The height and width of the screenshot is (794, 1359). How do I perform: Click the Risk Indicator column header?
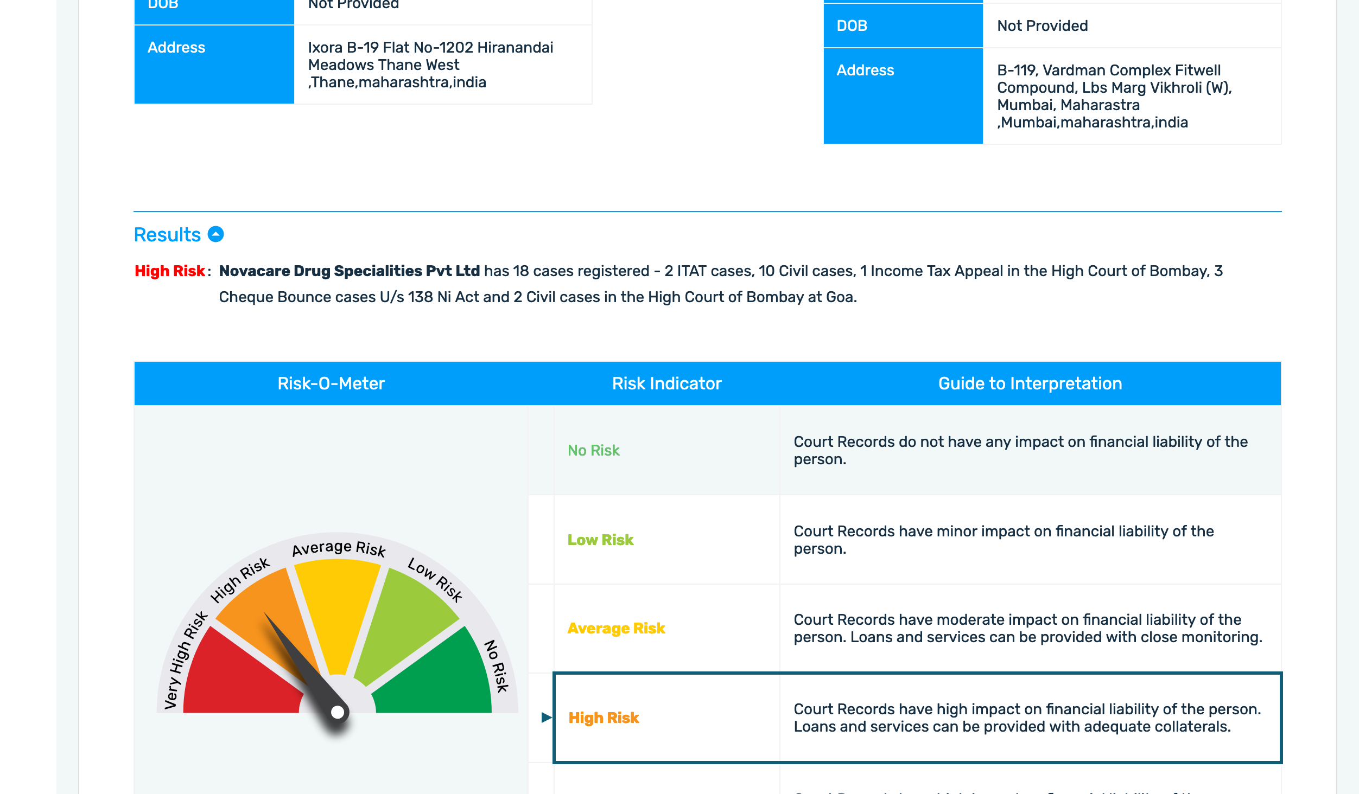point(666,383)
